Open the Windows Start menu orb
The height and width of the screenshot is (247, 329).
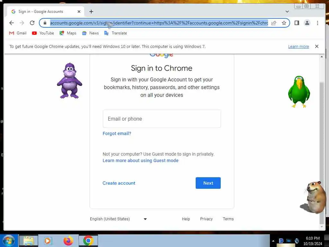[8, 241]
